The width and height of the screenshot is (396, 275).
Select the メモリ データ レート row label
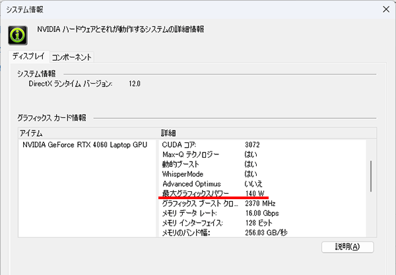189,213
